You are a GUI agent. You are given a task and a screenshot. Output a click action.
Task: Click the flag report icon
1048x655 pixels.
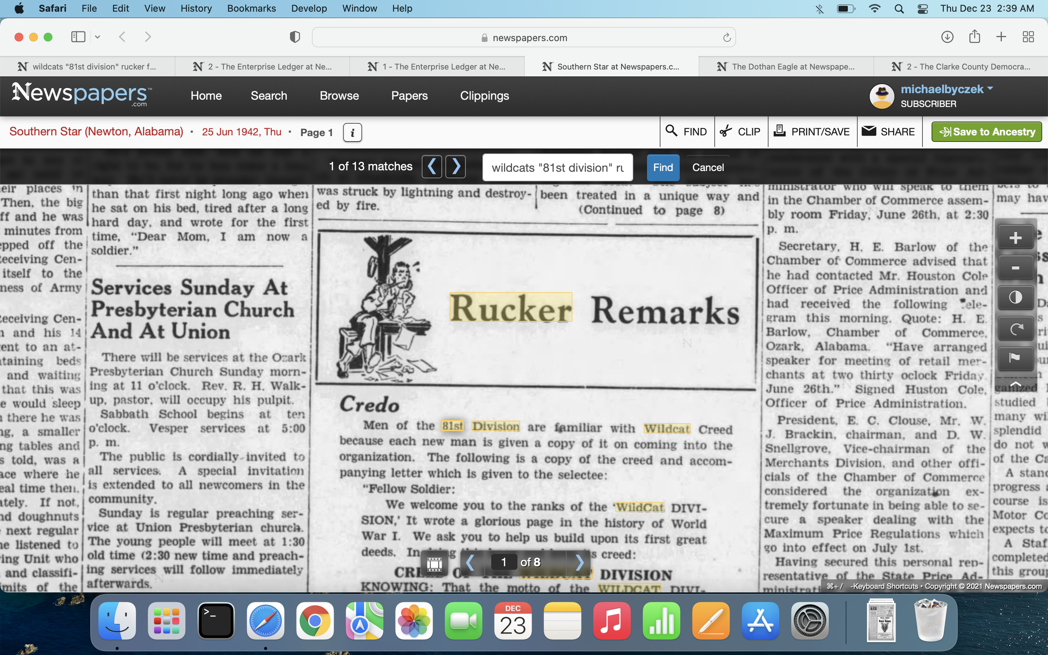[x=1015, y=358]
